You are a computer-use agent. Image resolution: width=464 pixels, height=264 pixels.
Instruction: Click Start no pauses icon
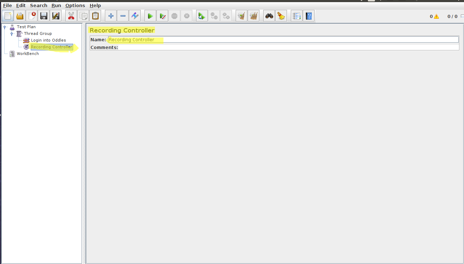click(163, 16)
